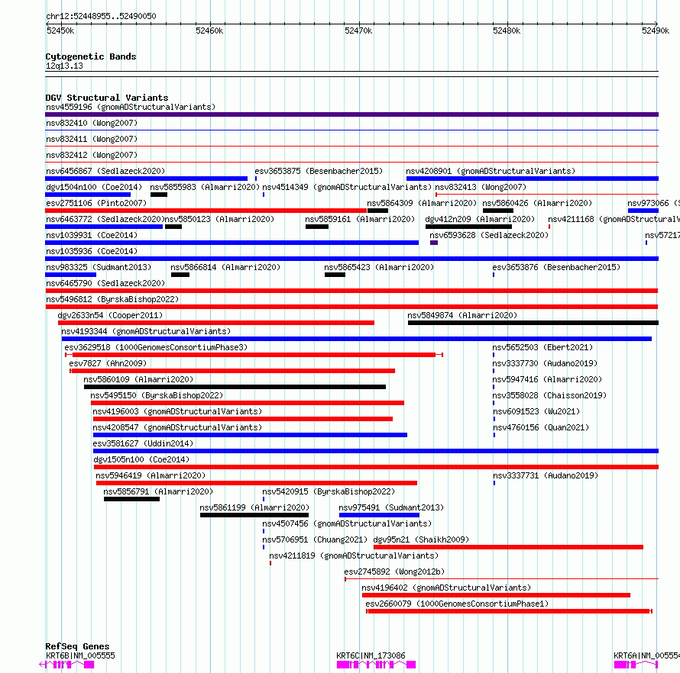Select nsv832410 (Wong2007) variant label
The image size is (680, 673).
pyautogui.click(x=92, y=123)
